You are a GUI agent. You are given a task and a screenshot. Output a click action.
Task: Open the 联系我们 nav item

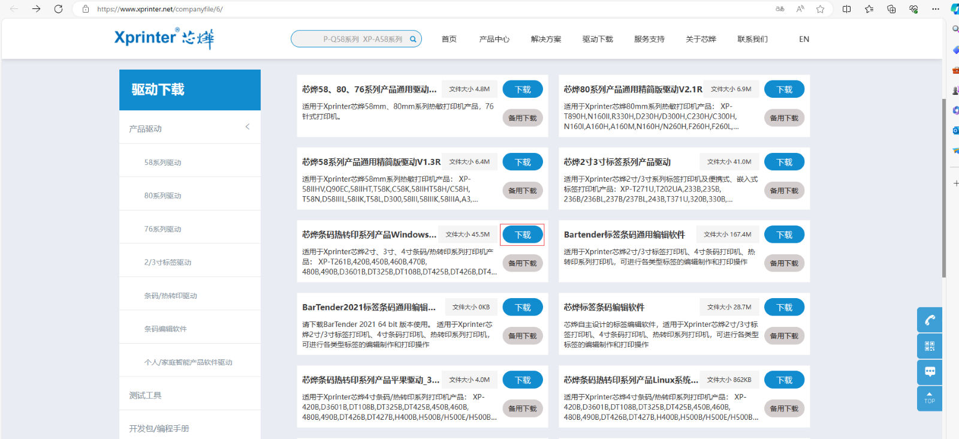[x=752, y=39]
